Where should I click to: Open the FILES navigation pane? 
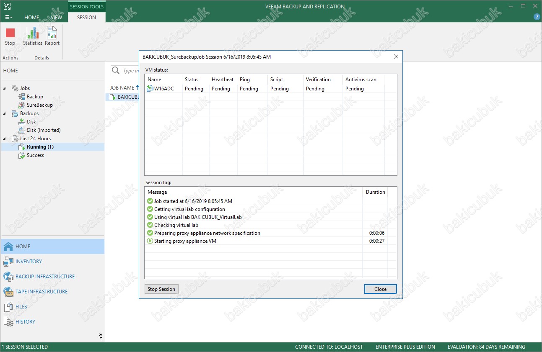[52, 307]
